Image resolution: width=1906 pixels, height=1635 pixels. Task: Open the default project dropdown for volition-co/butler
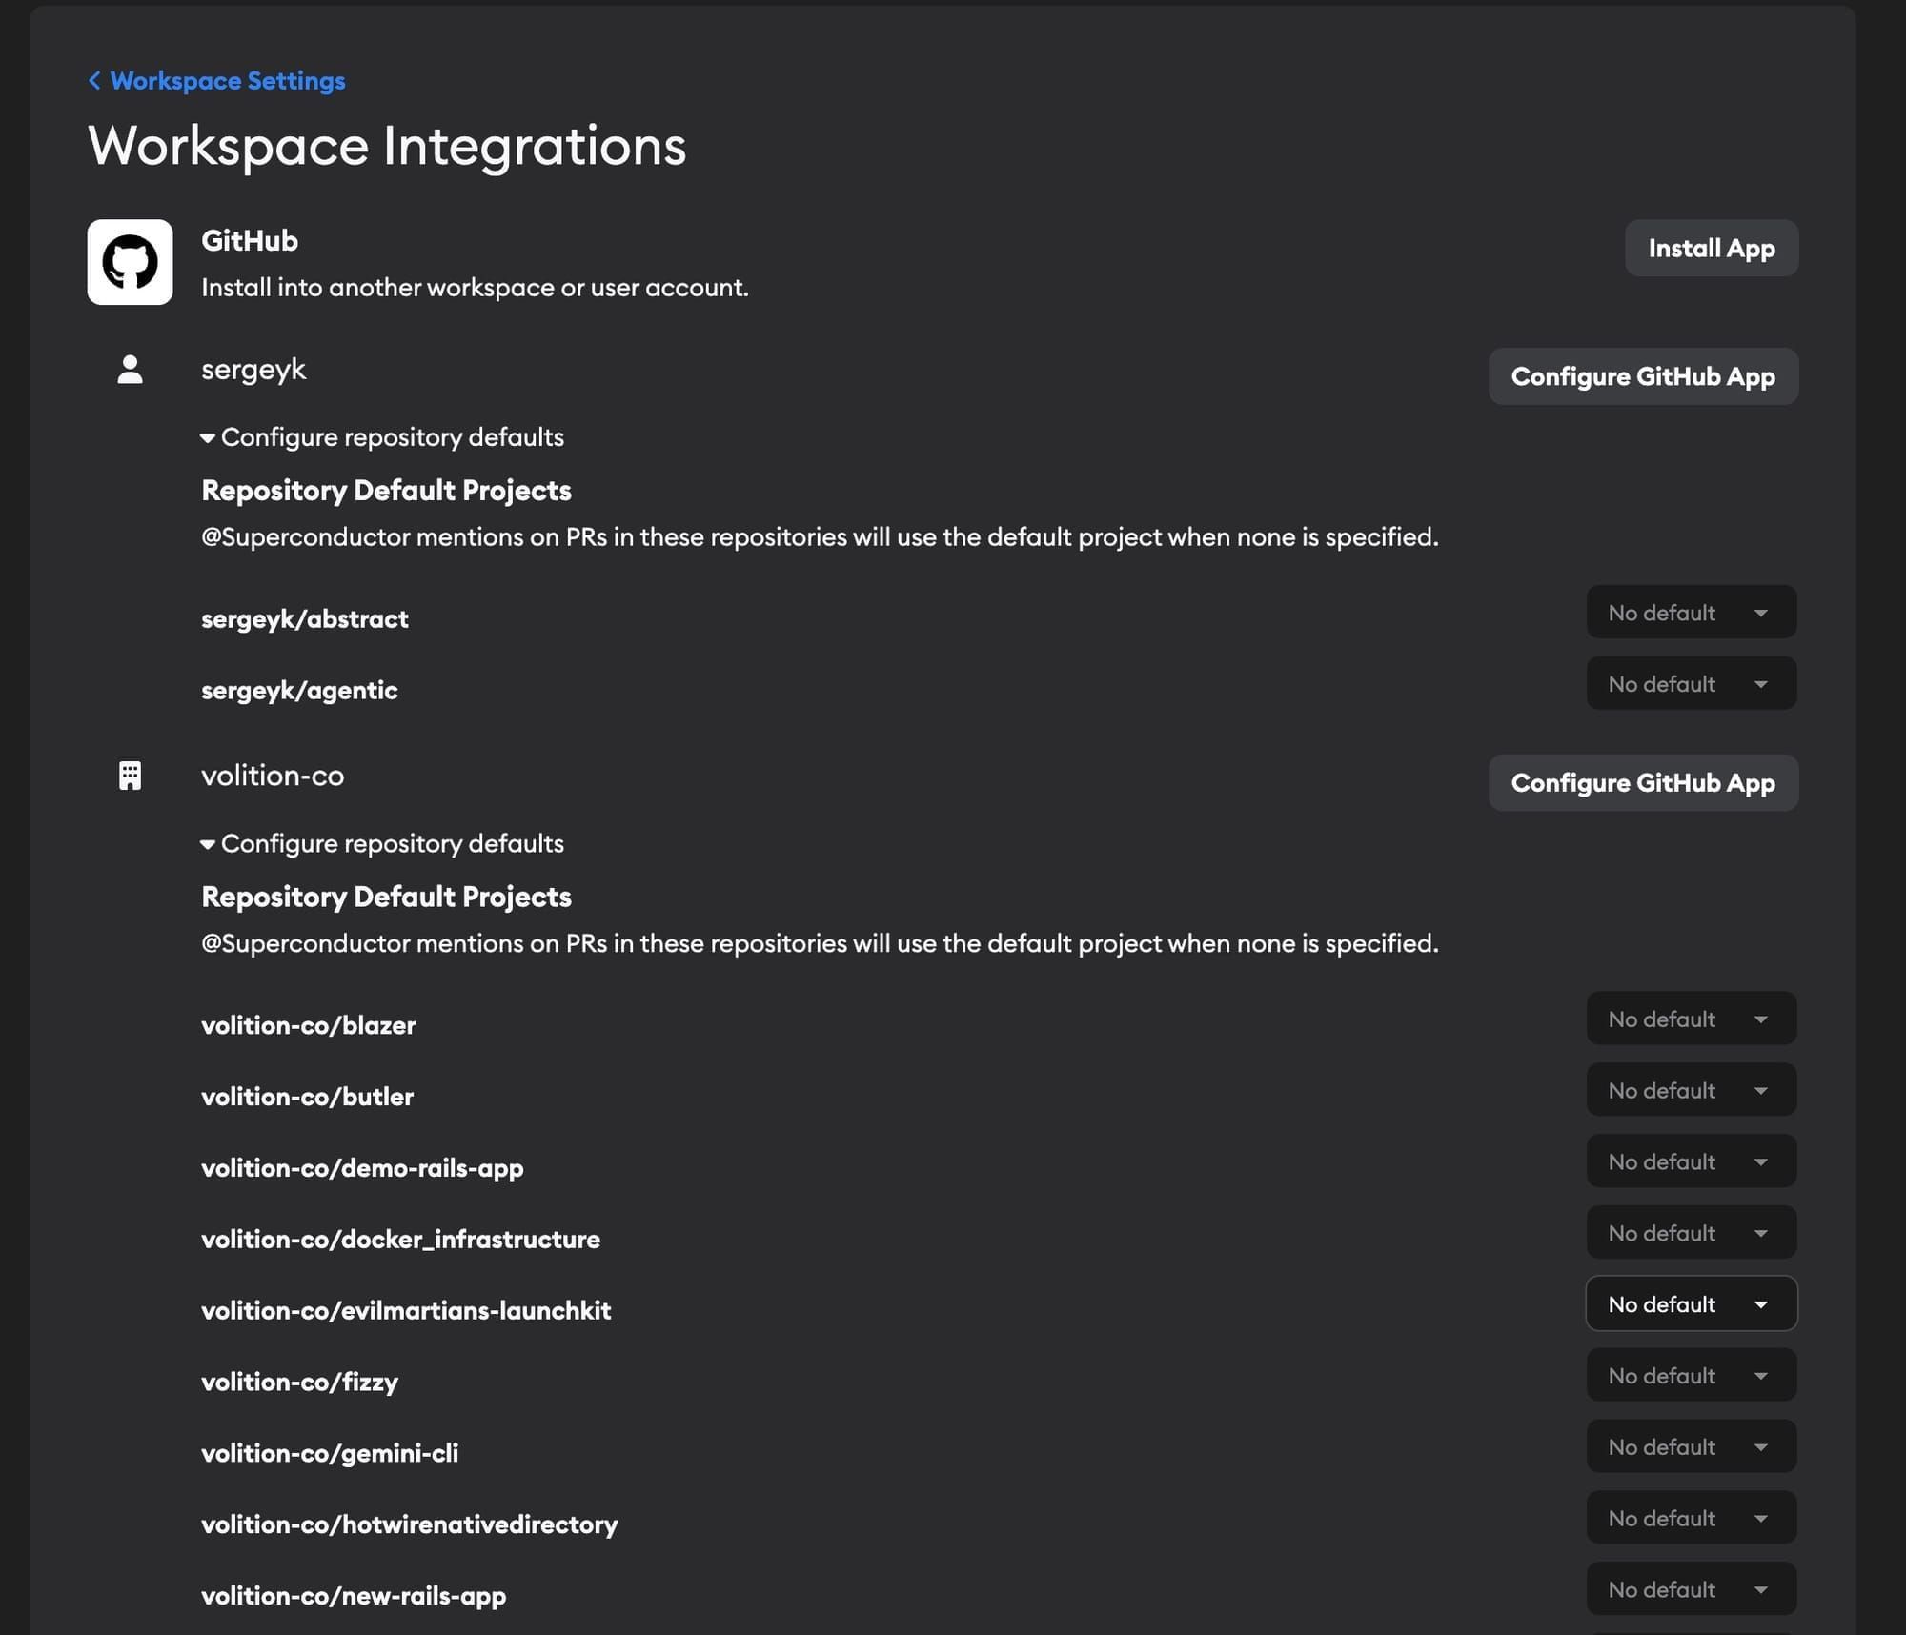click(1692, 1090)
